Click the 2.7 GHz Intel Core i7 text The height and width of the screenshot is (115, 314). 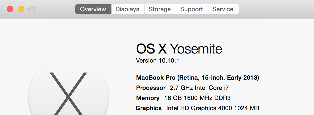pos(199,88)
